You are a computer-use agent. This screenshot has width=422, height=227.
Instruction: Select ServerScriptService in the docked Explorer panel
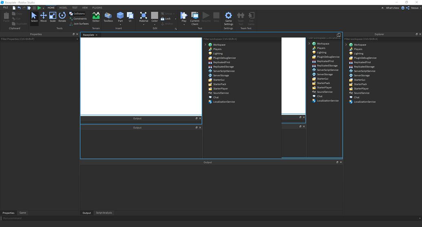[x=365, y=71]
